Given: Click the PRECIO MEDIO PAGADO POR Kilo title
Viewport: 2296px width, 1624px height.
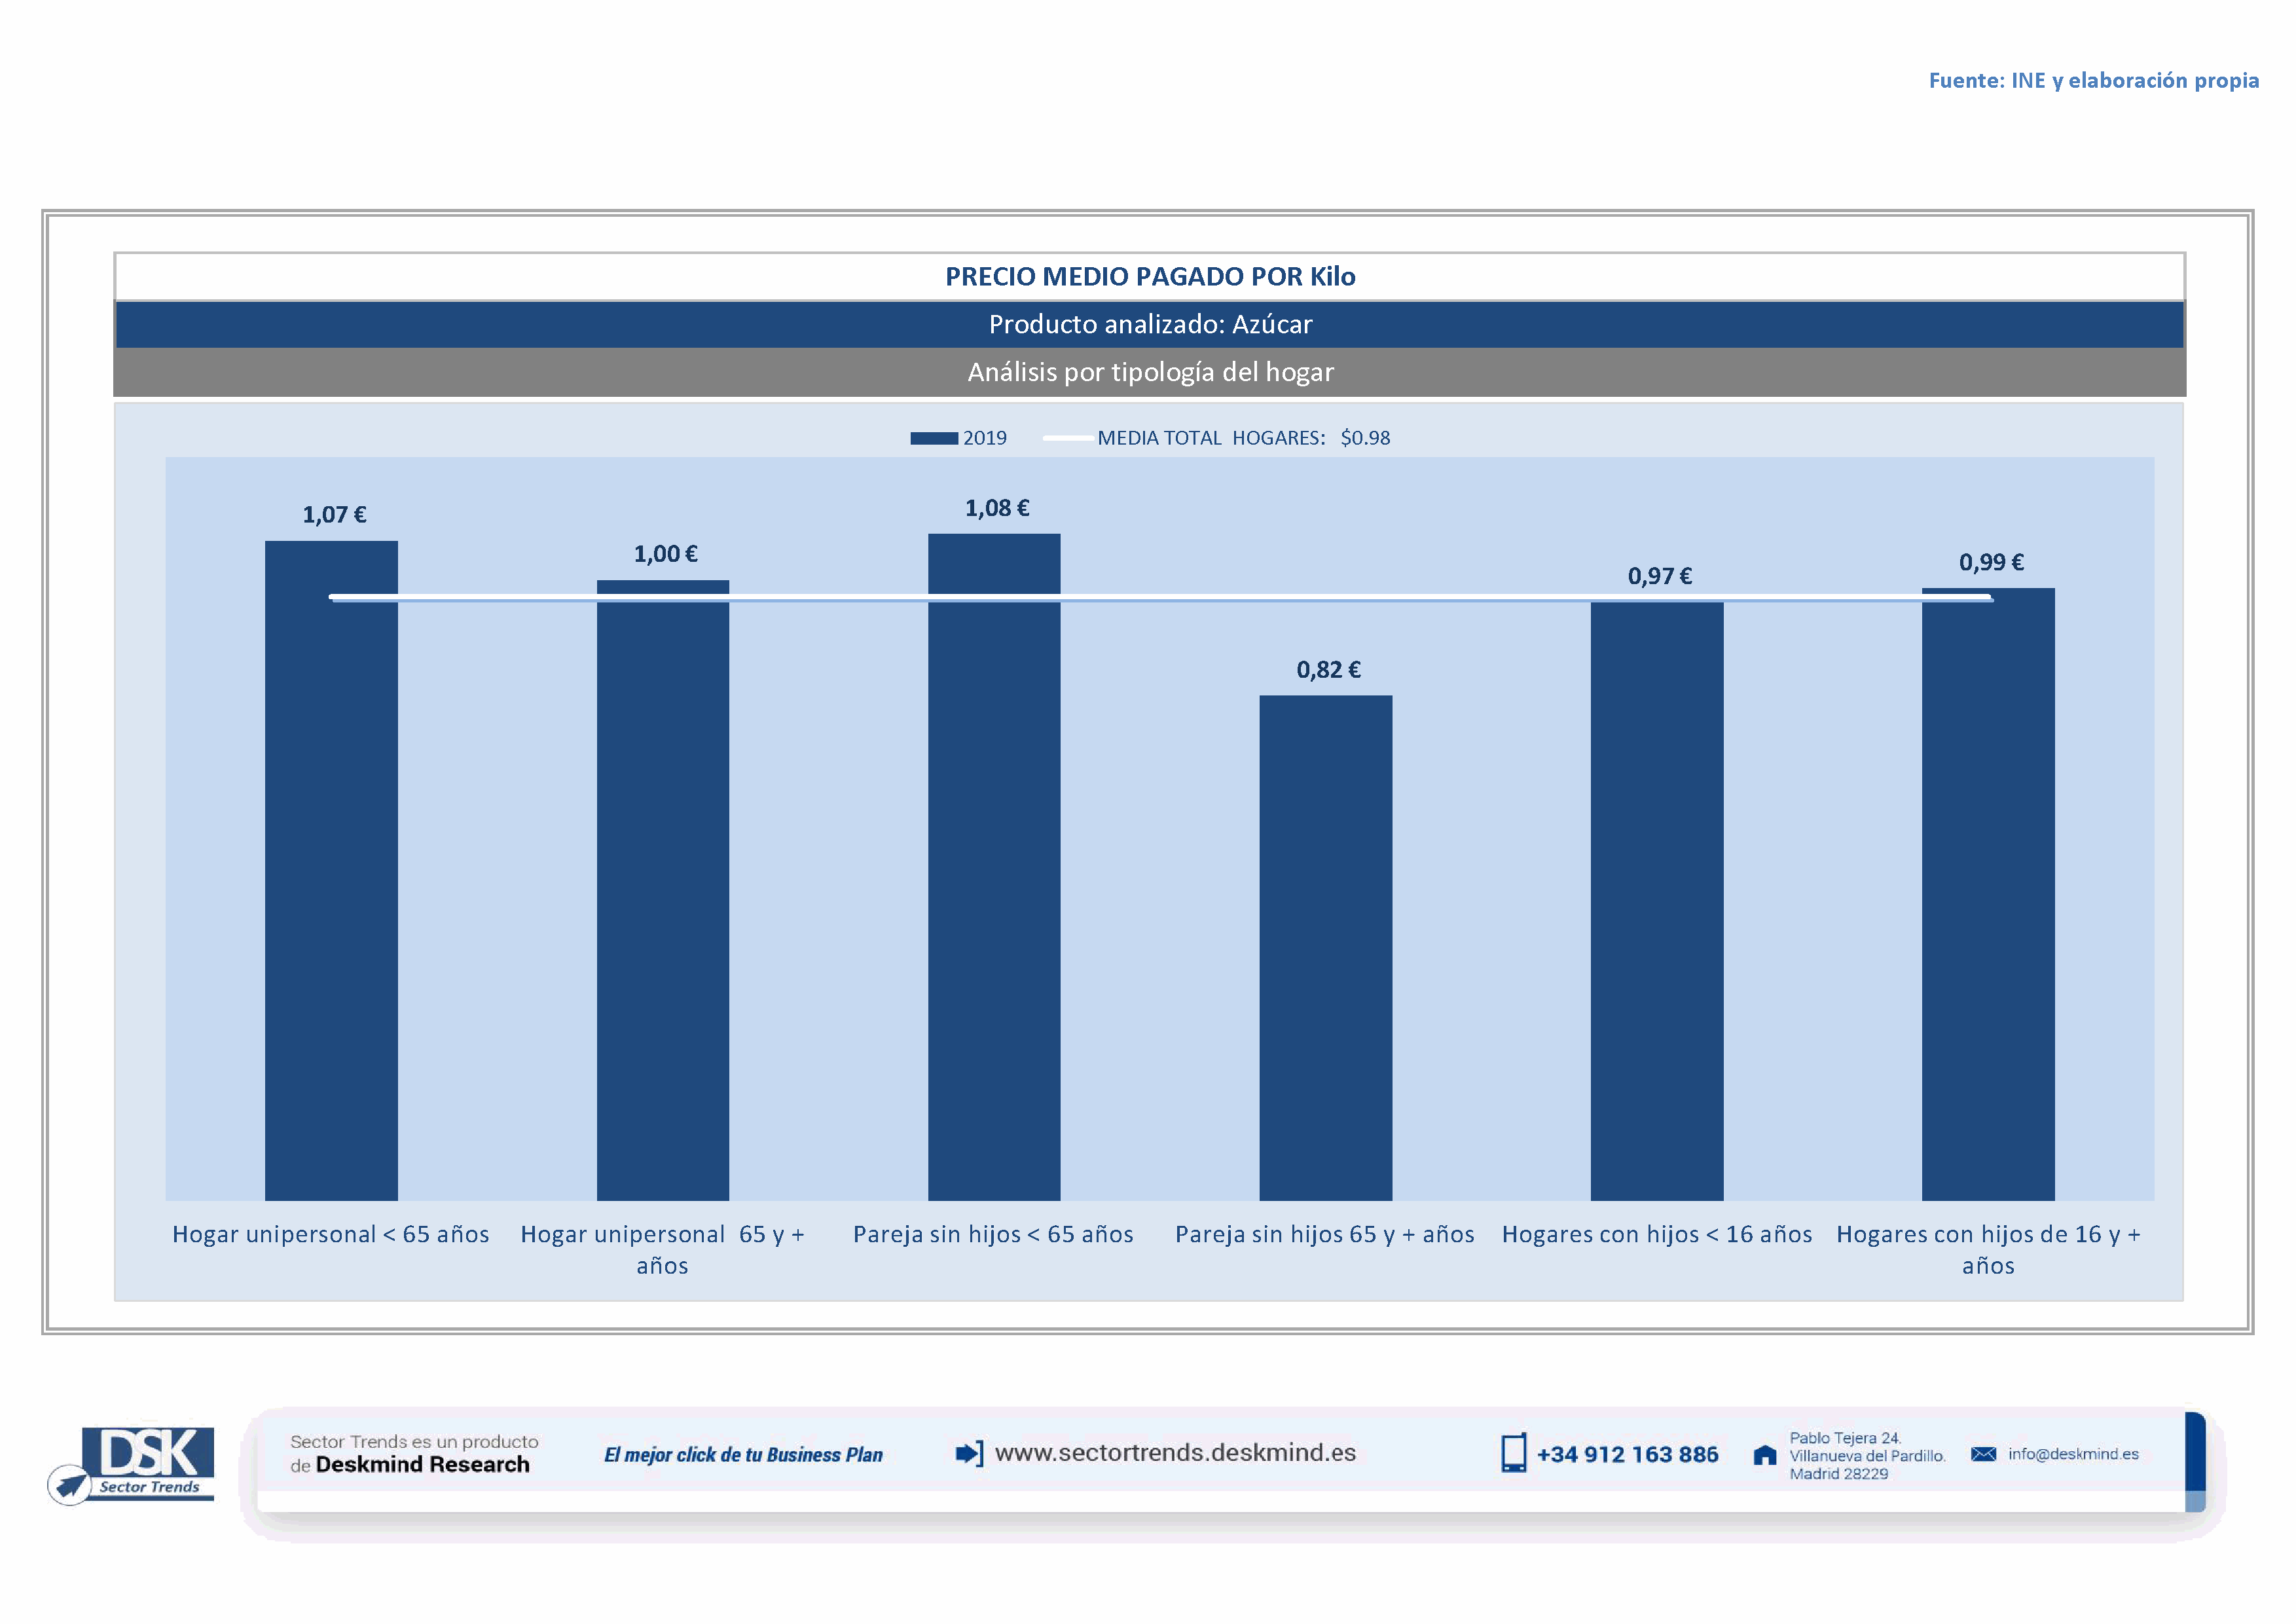Looking at the screenshot, I should (x=1150, y=277).
